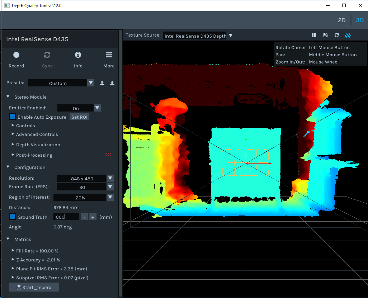
Task: Switch to the 3D view tab
Action: click(359, 20)
